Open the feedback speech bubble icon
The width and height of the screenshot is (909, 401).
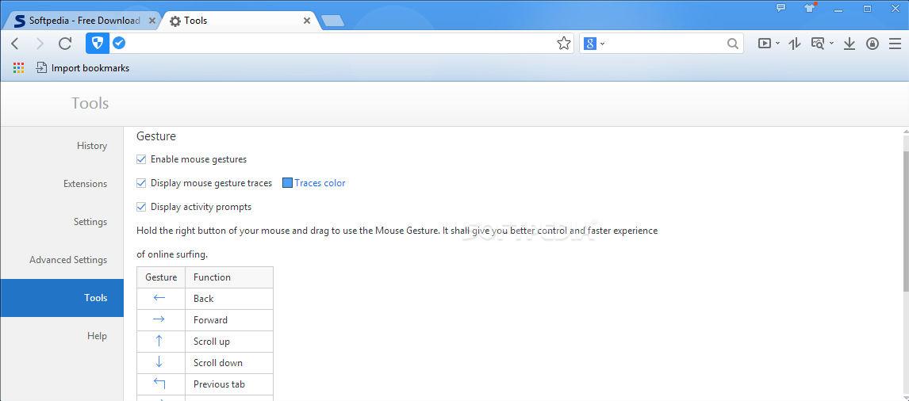click(x=781, y=8)
